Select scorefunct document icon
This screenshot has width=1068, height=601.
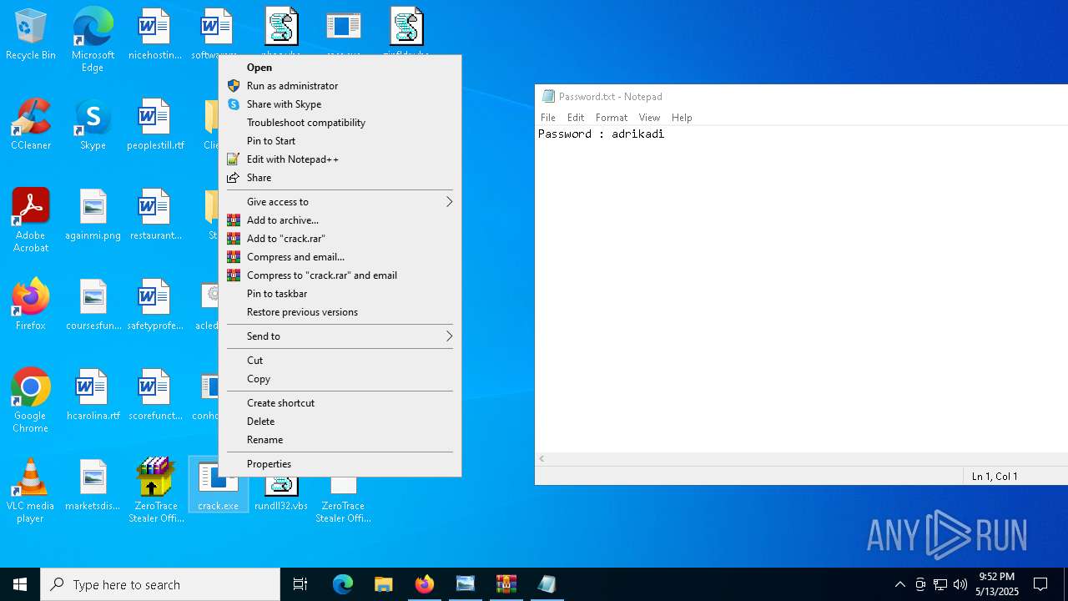point(155,396)
